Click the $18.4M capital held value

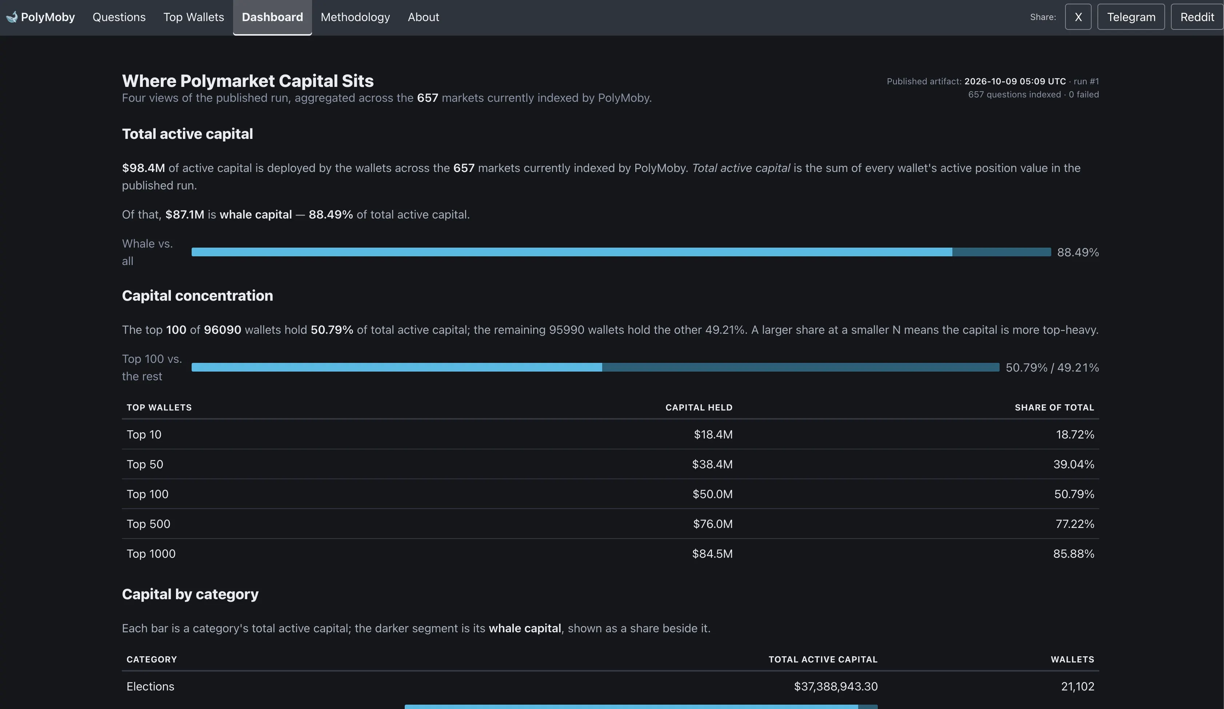(x=712, y=434)
